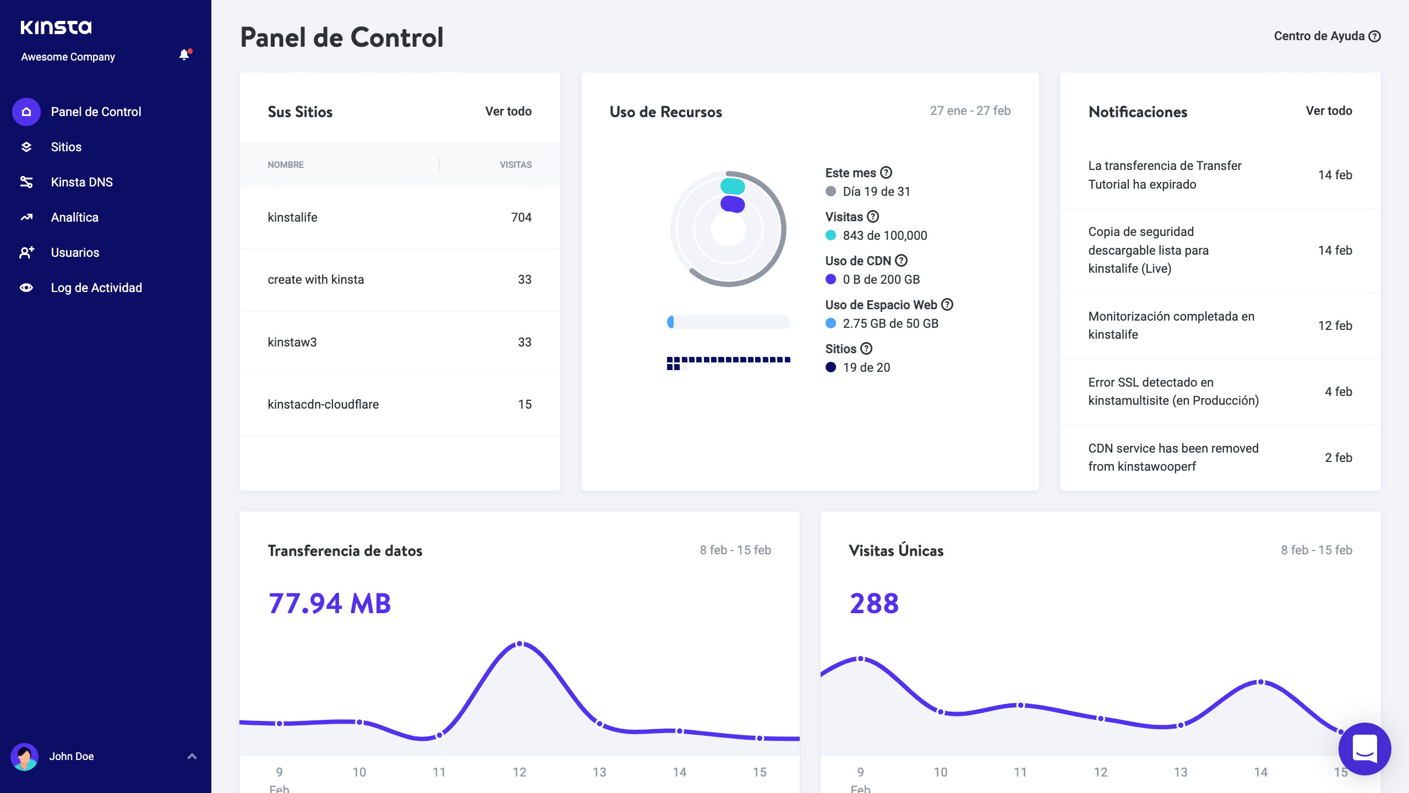
Task: Click the Sitios info question icon
Action: (x=866, y=349)
